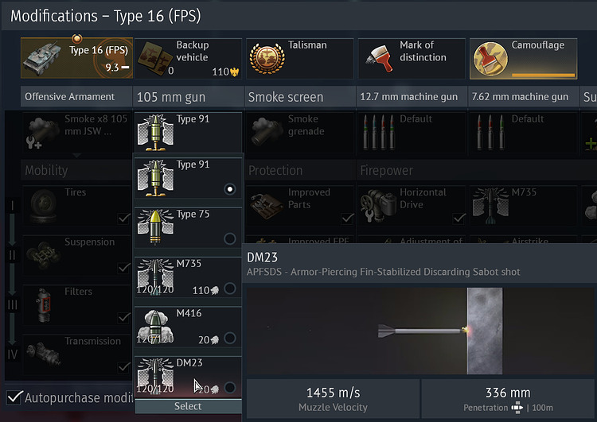597x422 pixels.
Task: Click the Filters canister icon
Action: [44, 305]
